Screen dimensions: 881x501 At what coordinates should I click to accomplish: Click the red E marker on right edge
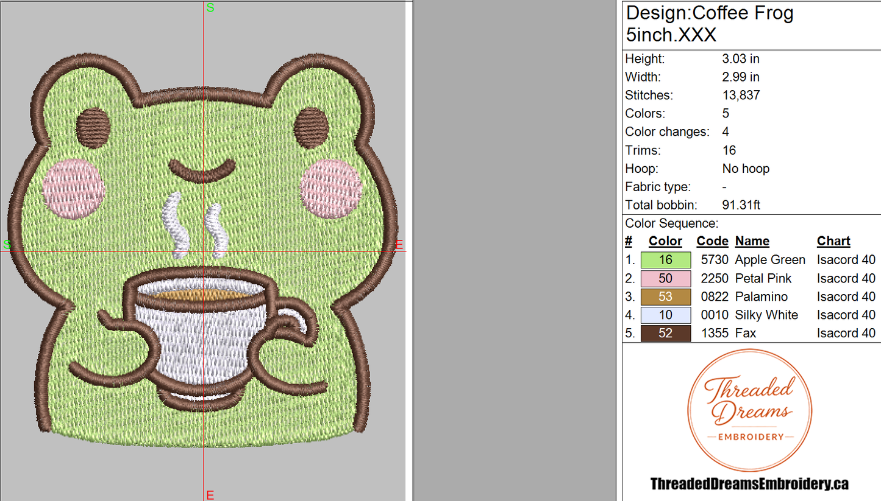pos(399,245)
